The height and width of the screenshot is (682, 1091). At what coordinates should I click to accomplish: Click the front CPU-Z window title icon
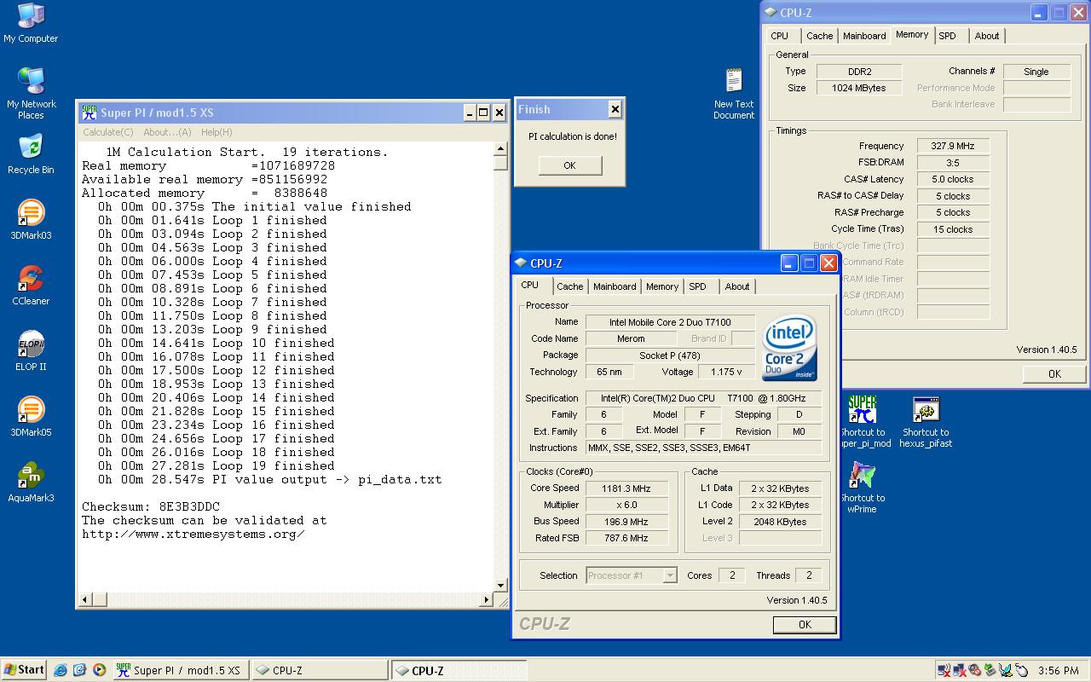521,263
